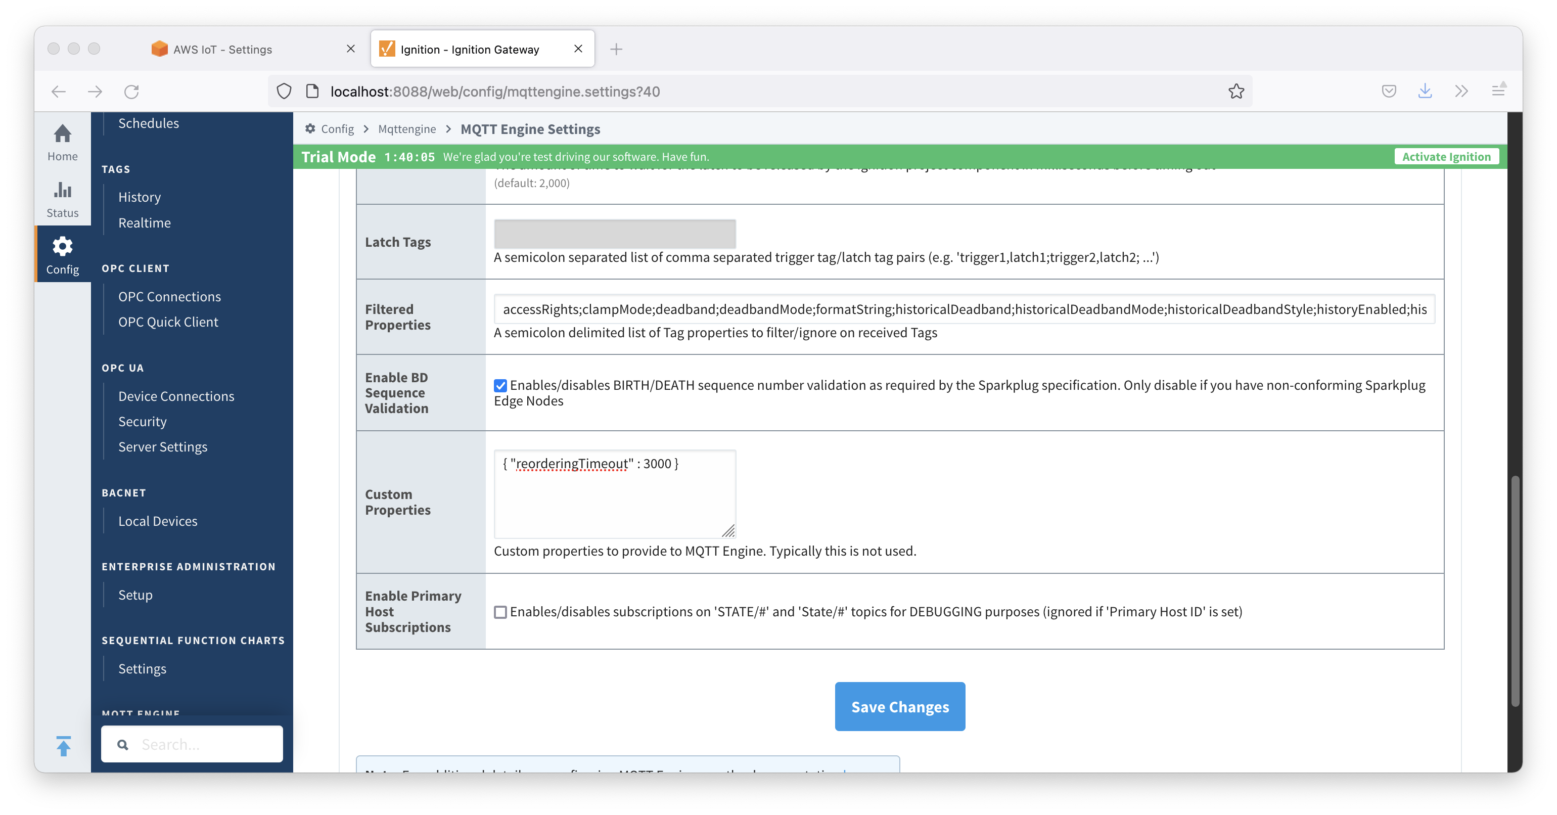Bookmark page with the star icon
This screenshot has height=815, width=1557.
[x=1236, y=92]
